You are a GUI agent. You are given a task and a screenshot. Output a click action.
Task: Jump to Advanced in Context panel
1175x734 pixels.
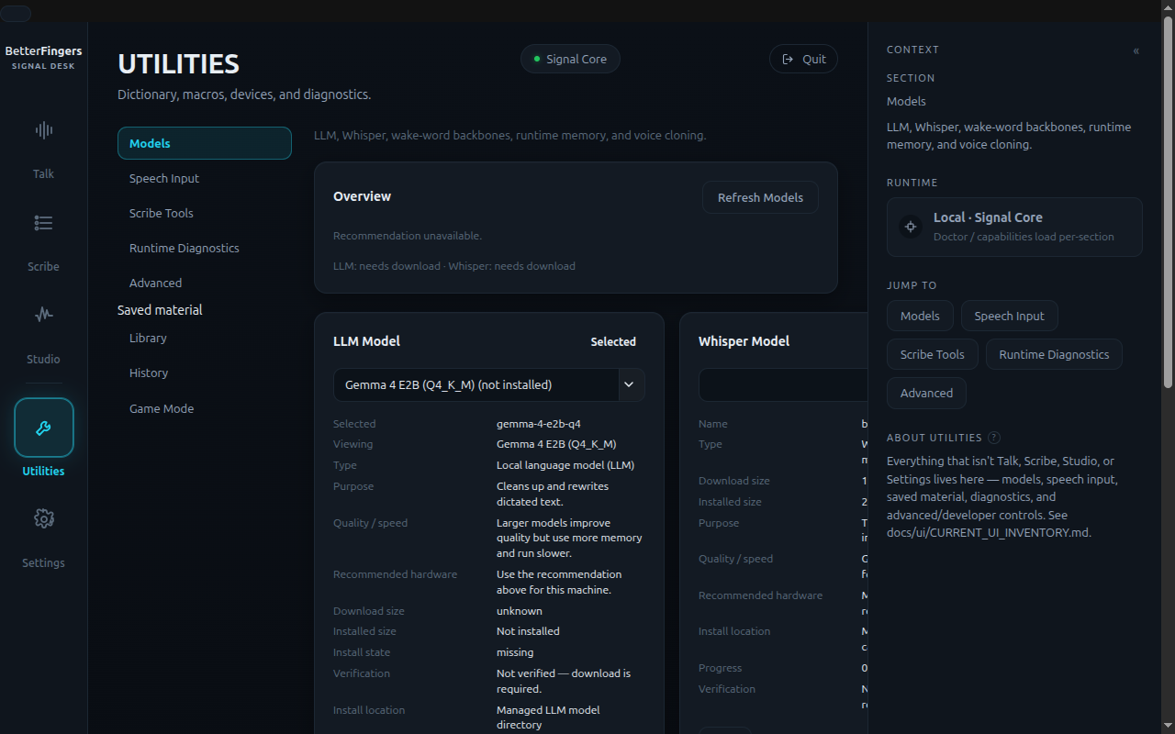point(926,393)
